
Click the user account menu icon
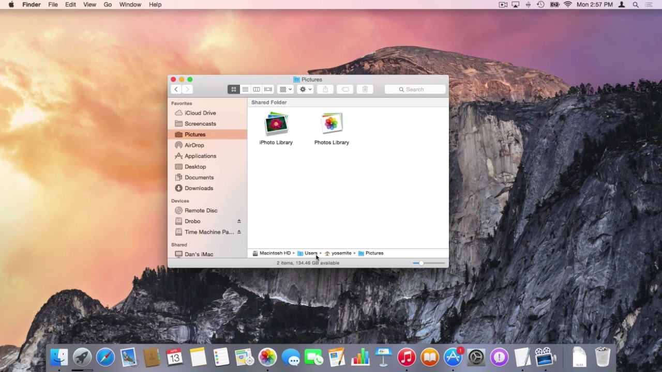tap(622, 5)
